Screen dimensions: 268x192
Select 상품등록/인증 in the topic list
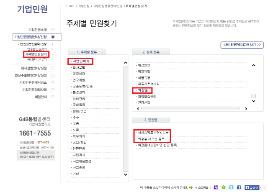[x=83, y=86]
